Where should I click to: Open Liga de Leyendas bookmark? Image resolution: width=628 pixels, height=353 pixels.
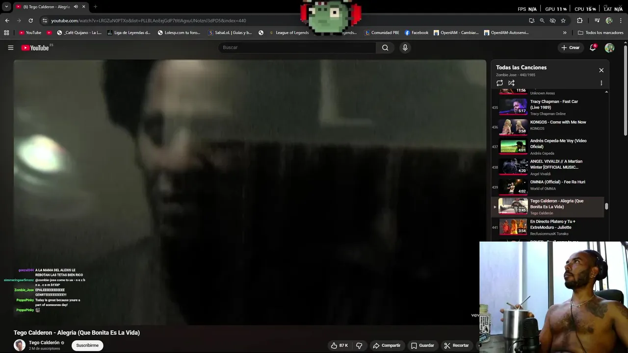point(129,33)
